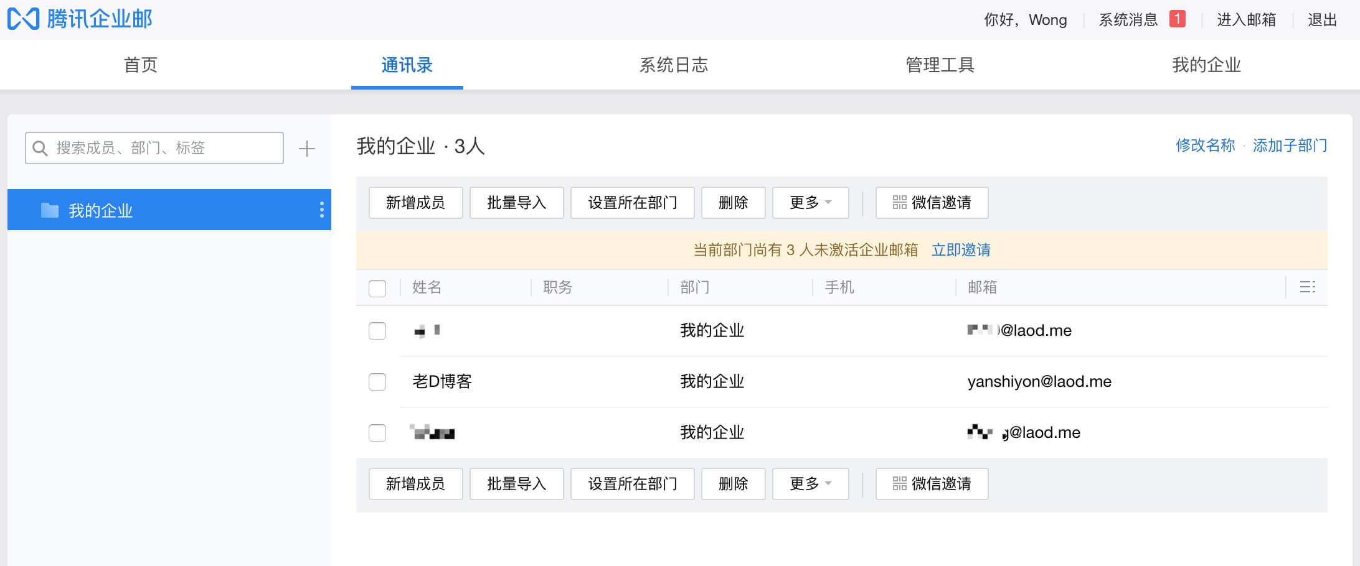Click the Tencent Exmail logo icon
This screenshot has width=1360, height=566.
24,19
